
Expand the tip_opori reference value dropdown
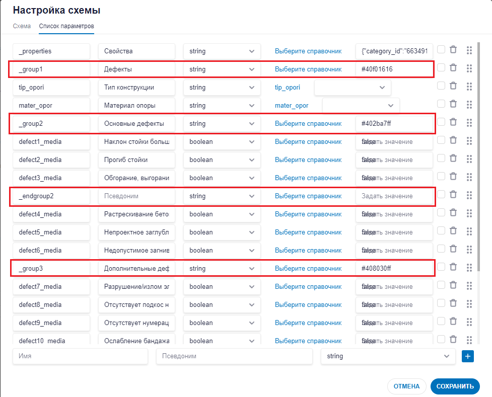(x=353, y=88)
